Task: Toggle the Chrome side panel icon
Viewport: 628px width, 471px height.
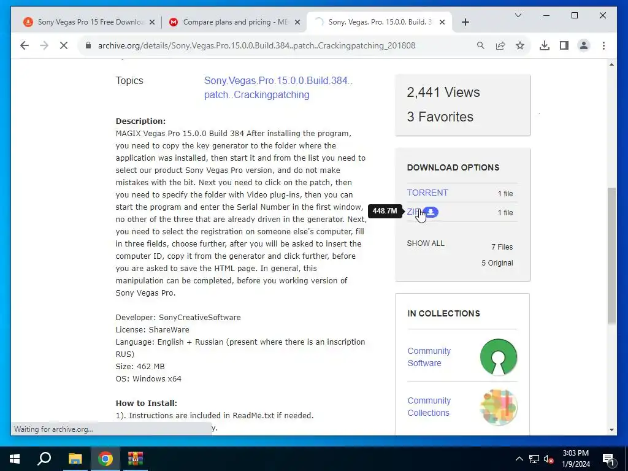Action: [x=564, y=45]
